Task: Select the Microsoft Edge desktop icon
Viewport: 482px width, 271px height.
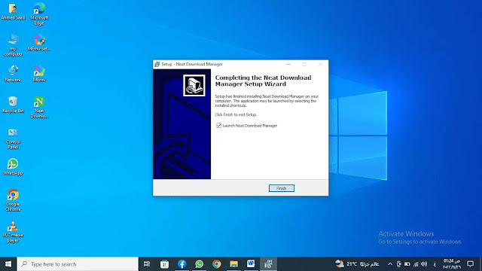Action: (39, 14)
